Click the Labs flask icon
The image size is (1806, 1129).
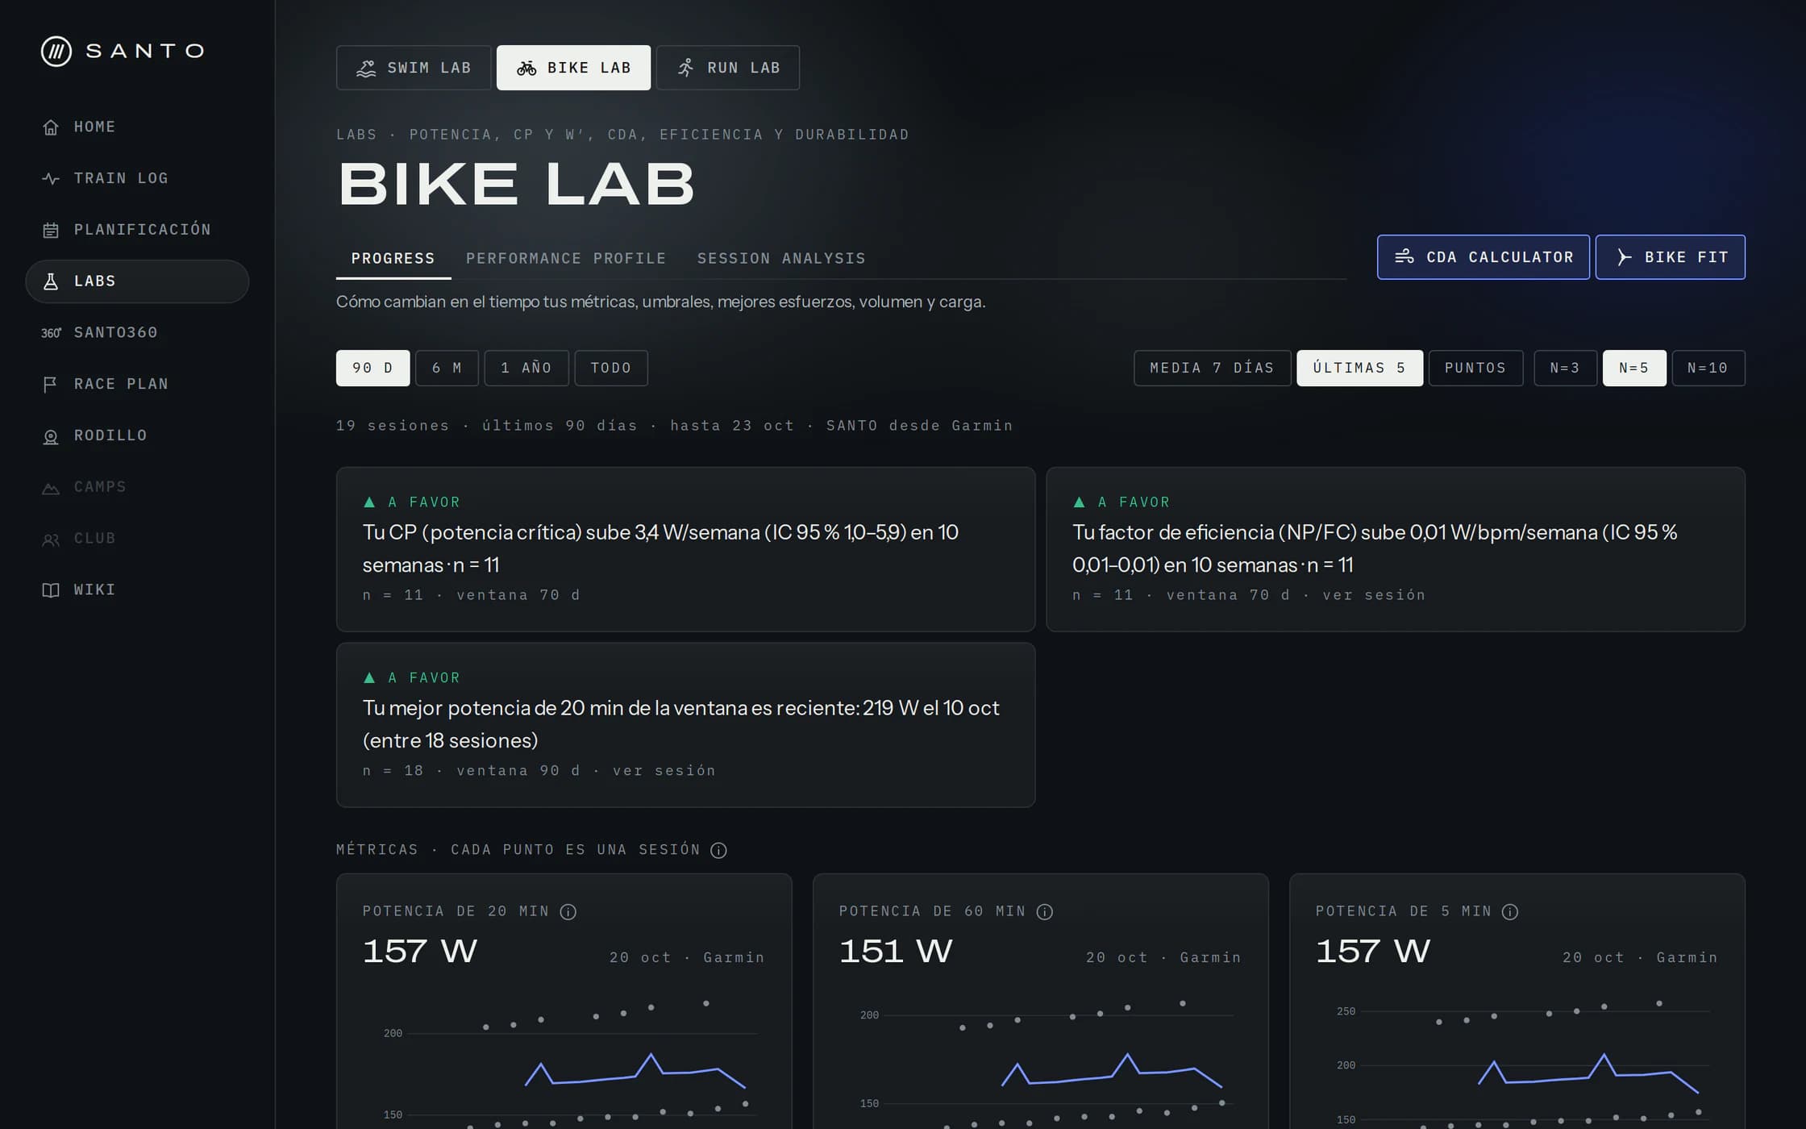point(51,281)
